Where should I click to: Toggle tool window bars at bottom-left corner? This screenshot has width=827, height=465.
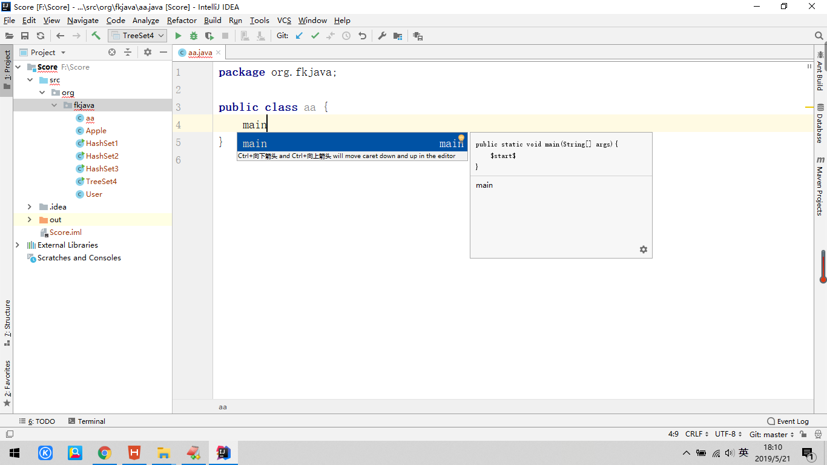(x=9, y=434)
